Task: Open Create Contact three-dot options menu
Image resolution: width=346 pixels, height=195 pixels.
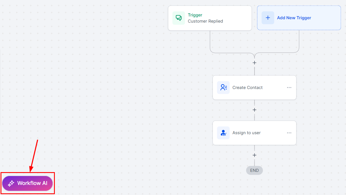Action: click(289, 88)
